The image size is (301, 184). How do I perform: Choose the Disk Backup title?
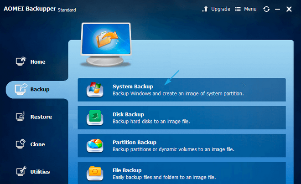[128, 114]
